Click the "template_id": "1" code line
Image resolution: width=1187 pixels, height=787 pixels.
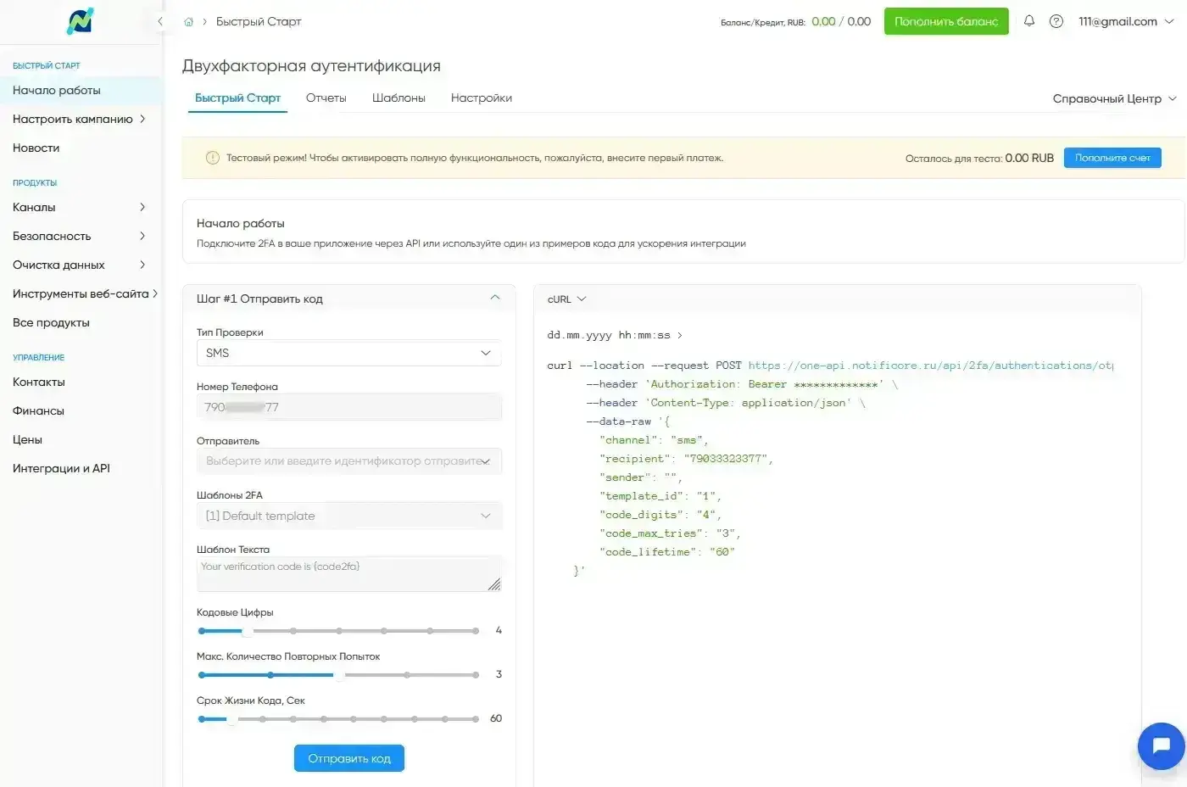tap(660, 496)
